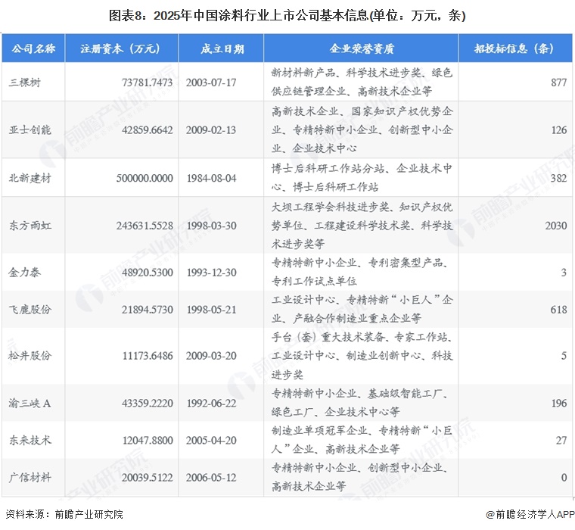Click the honors text for 金力泰
The width and height of the screenshot is (575, 530).
(x=359, y=272)
